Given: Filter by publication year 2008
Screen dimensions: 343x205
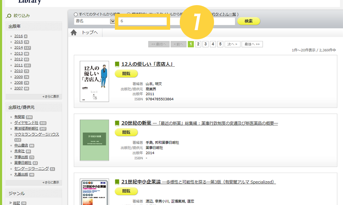Looking at the screenshot, I should pyautogui.click(x=19, y=83).
